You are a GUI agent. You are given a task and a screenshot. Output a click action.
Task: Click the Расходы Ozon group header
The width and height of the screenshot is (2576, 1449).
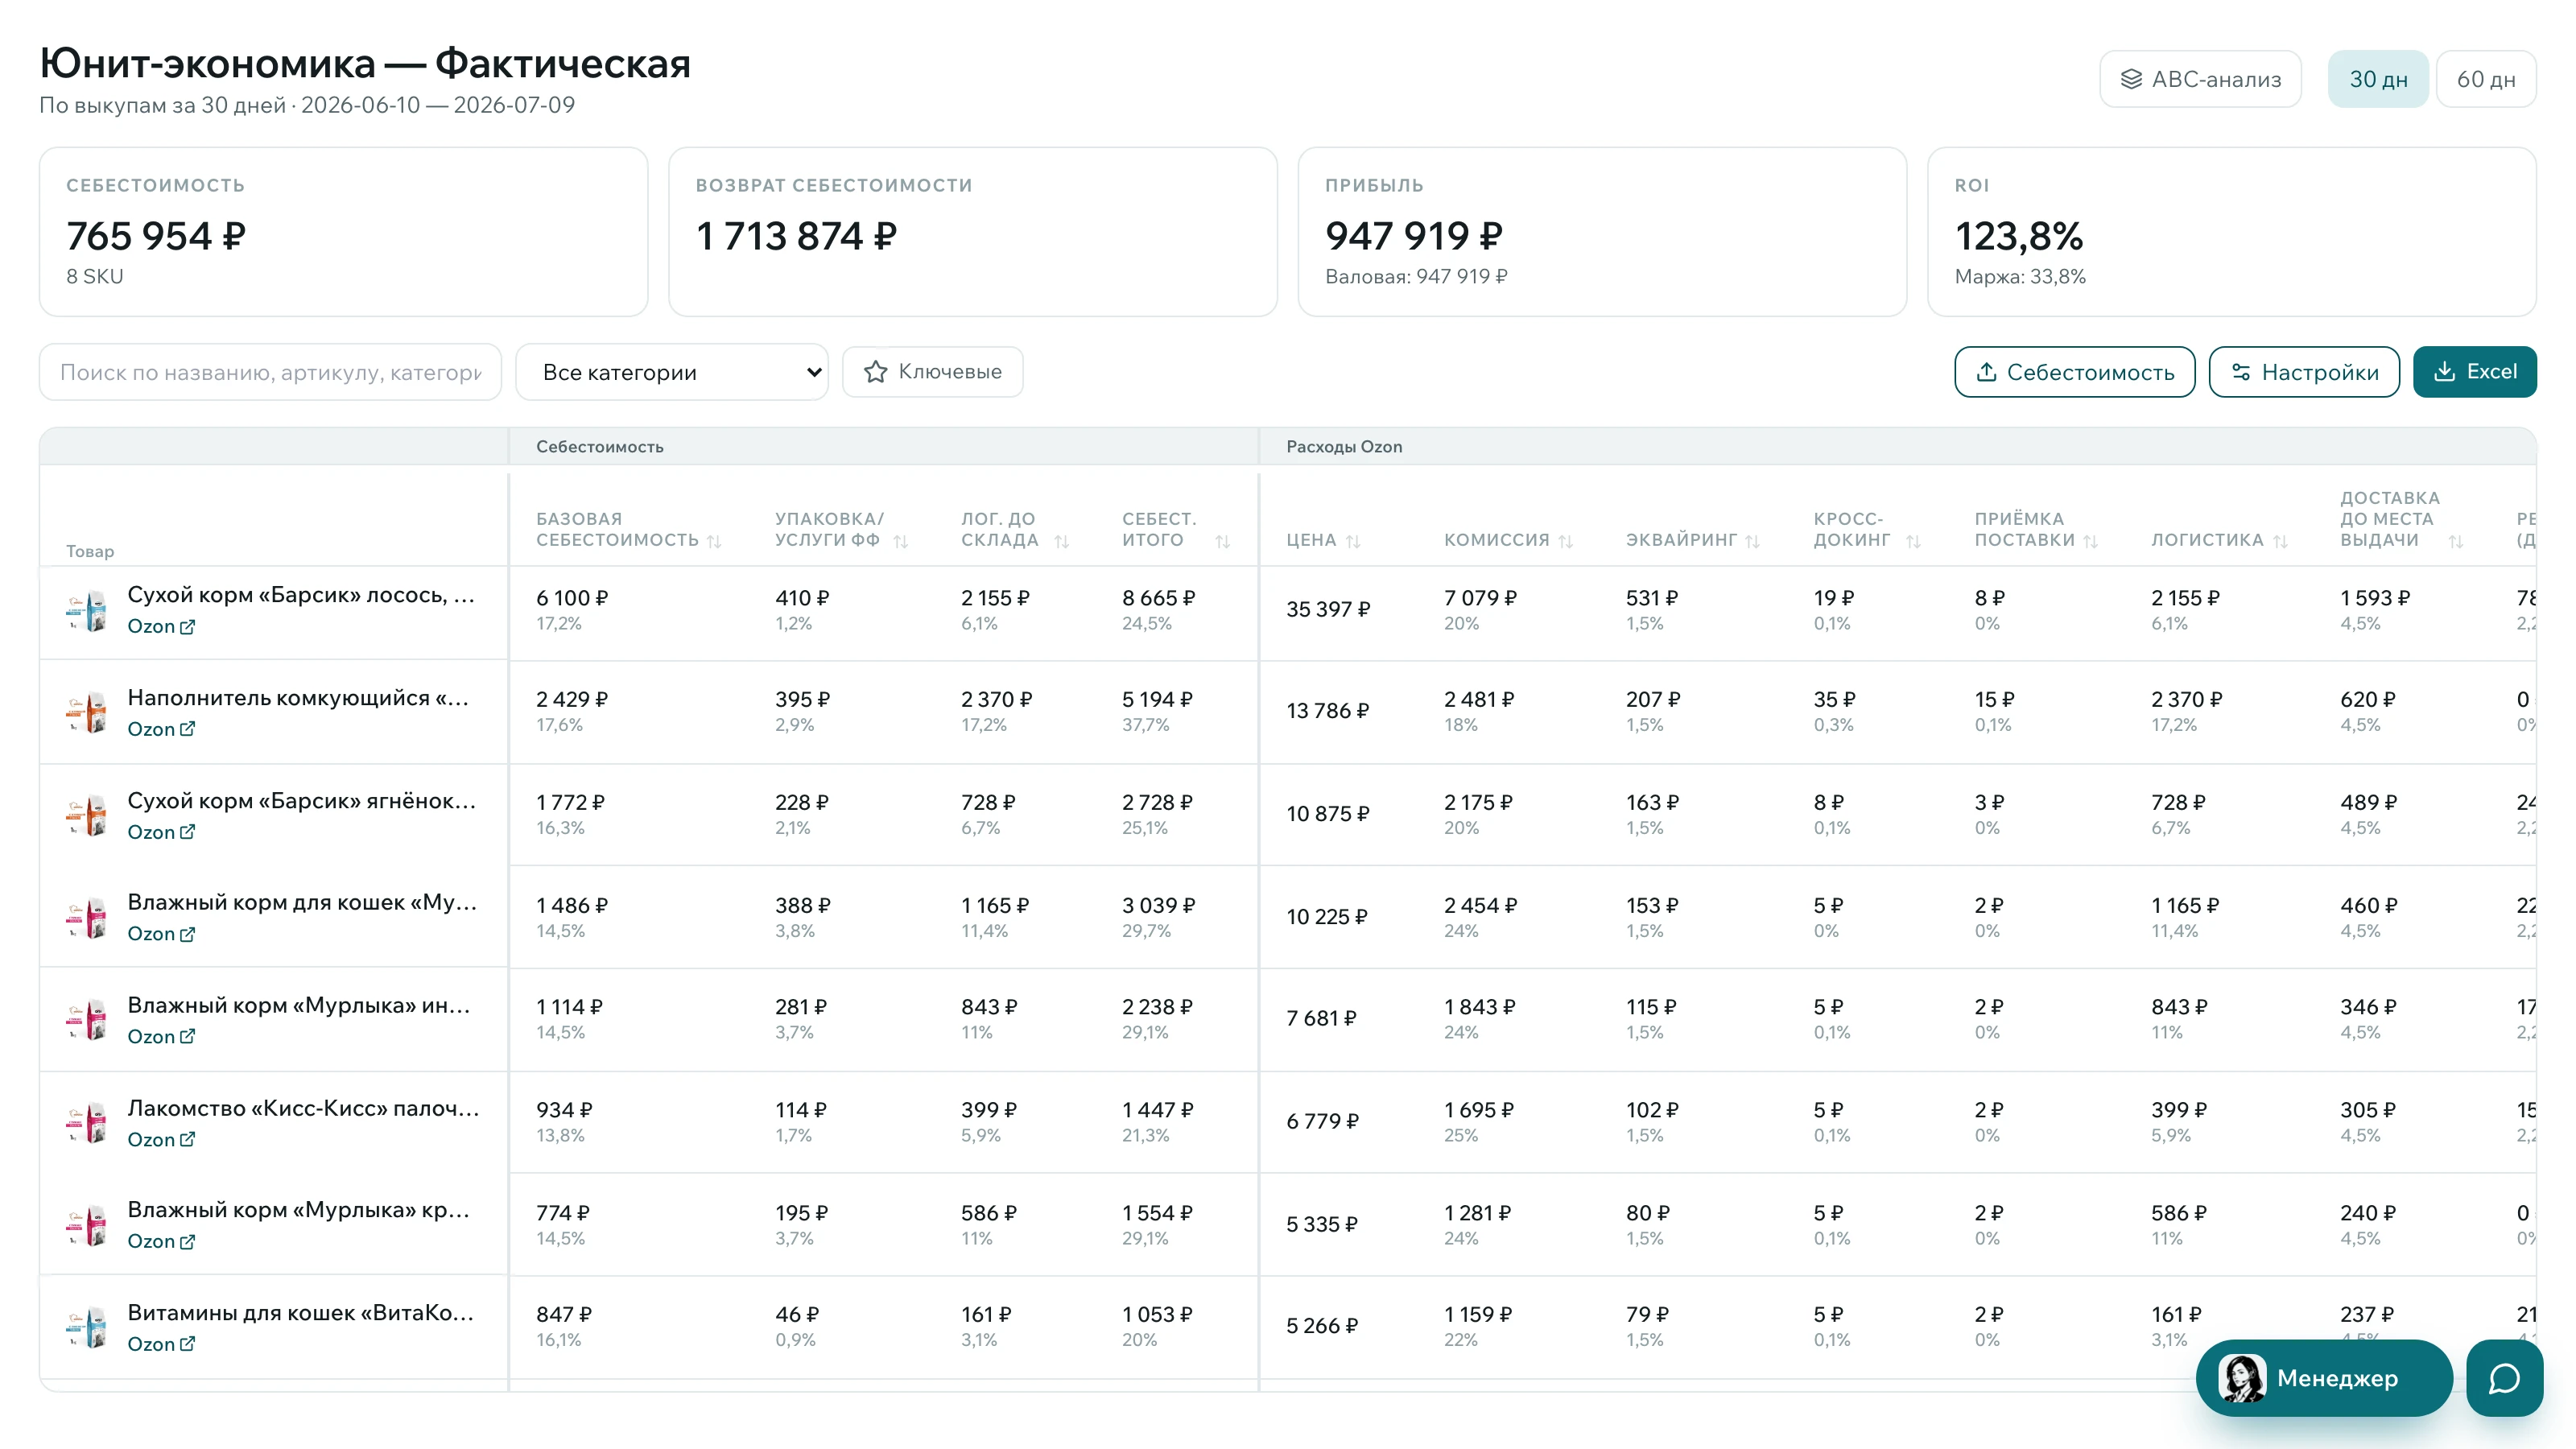1344,447
